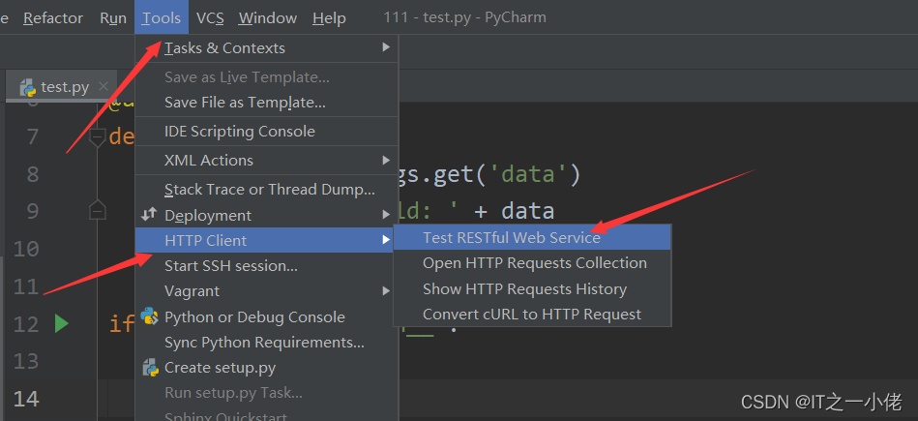Choose Convert cURL to HTTP Request
918x421 pixels.
(532, 314)
